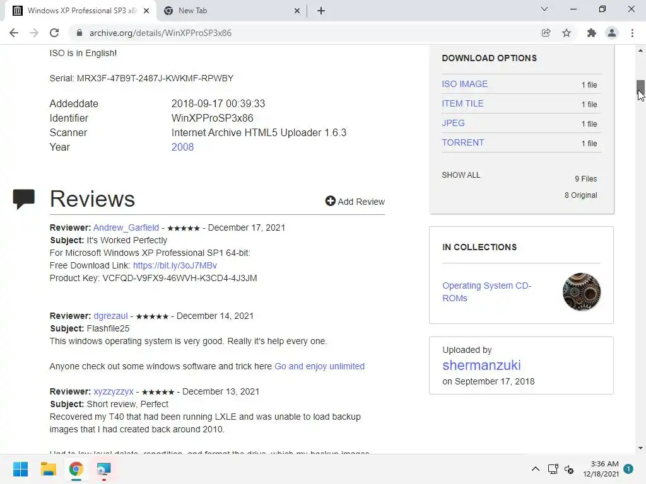Click the Add Review plus icon
The width and height of the screenshot is (646, 484).
(x=330, y=201)
